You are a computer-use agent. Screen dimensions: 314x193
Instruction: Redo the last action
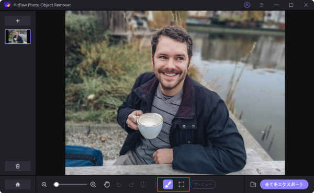pyautogui.click(x=131, y=185)
